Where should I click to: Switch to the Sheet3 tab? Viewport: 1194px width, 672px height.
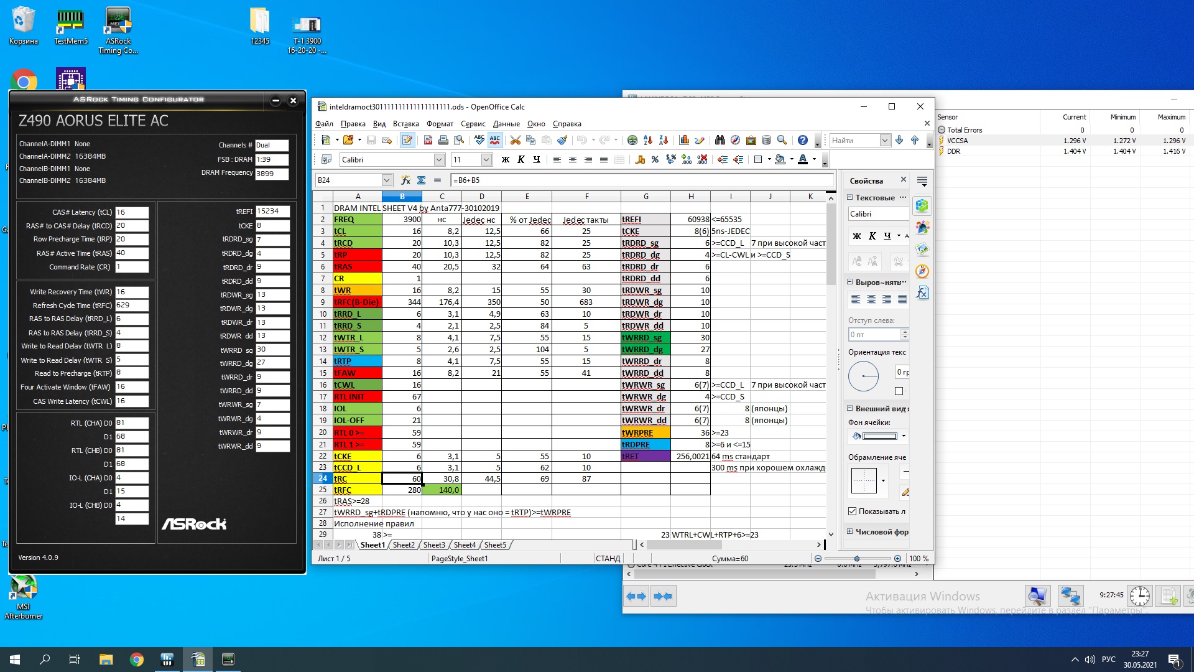(434, 545)
